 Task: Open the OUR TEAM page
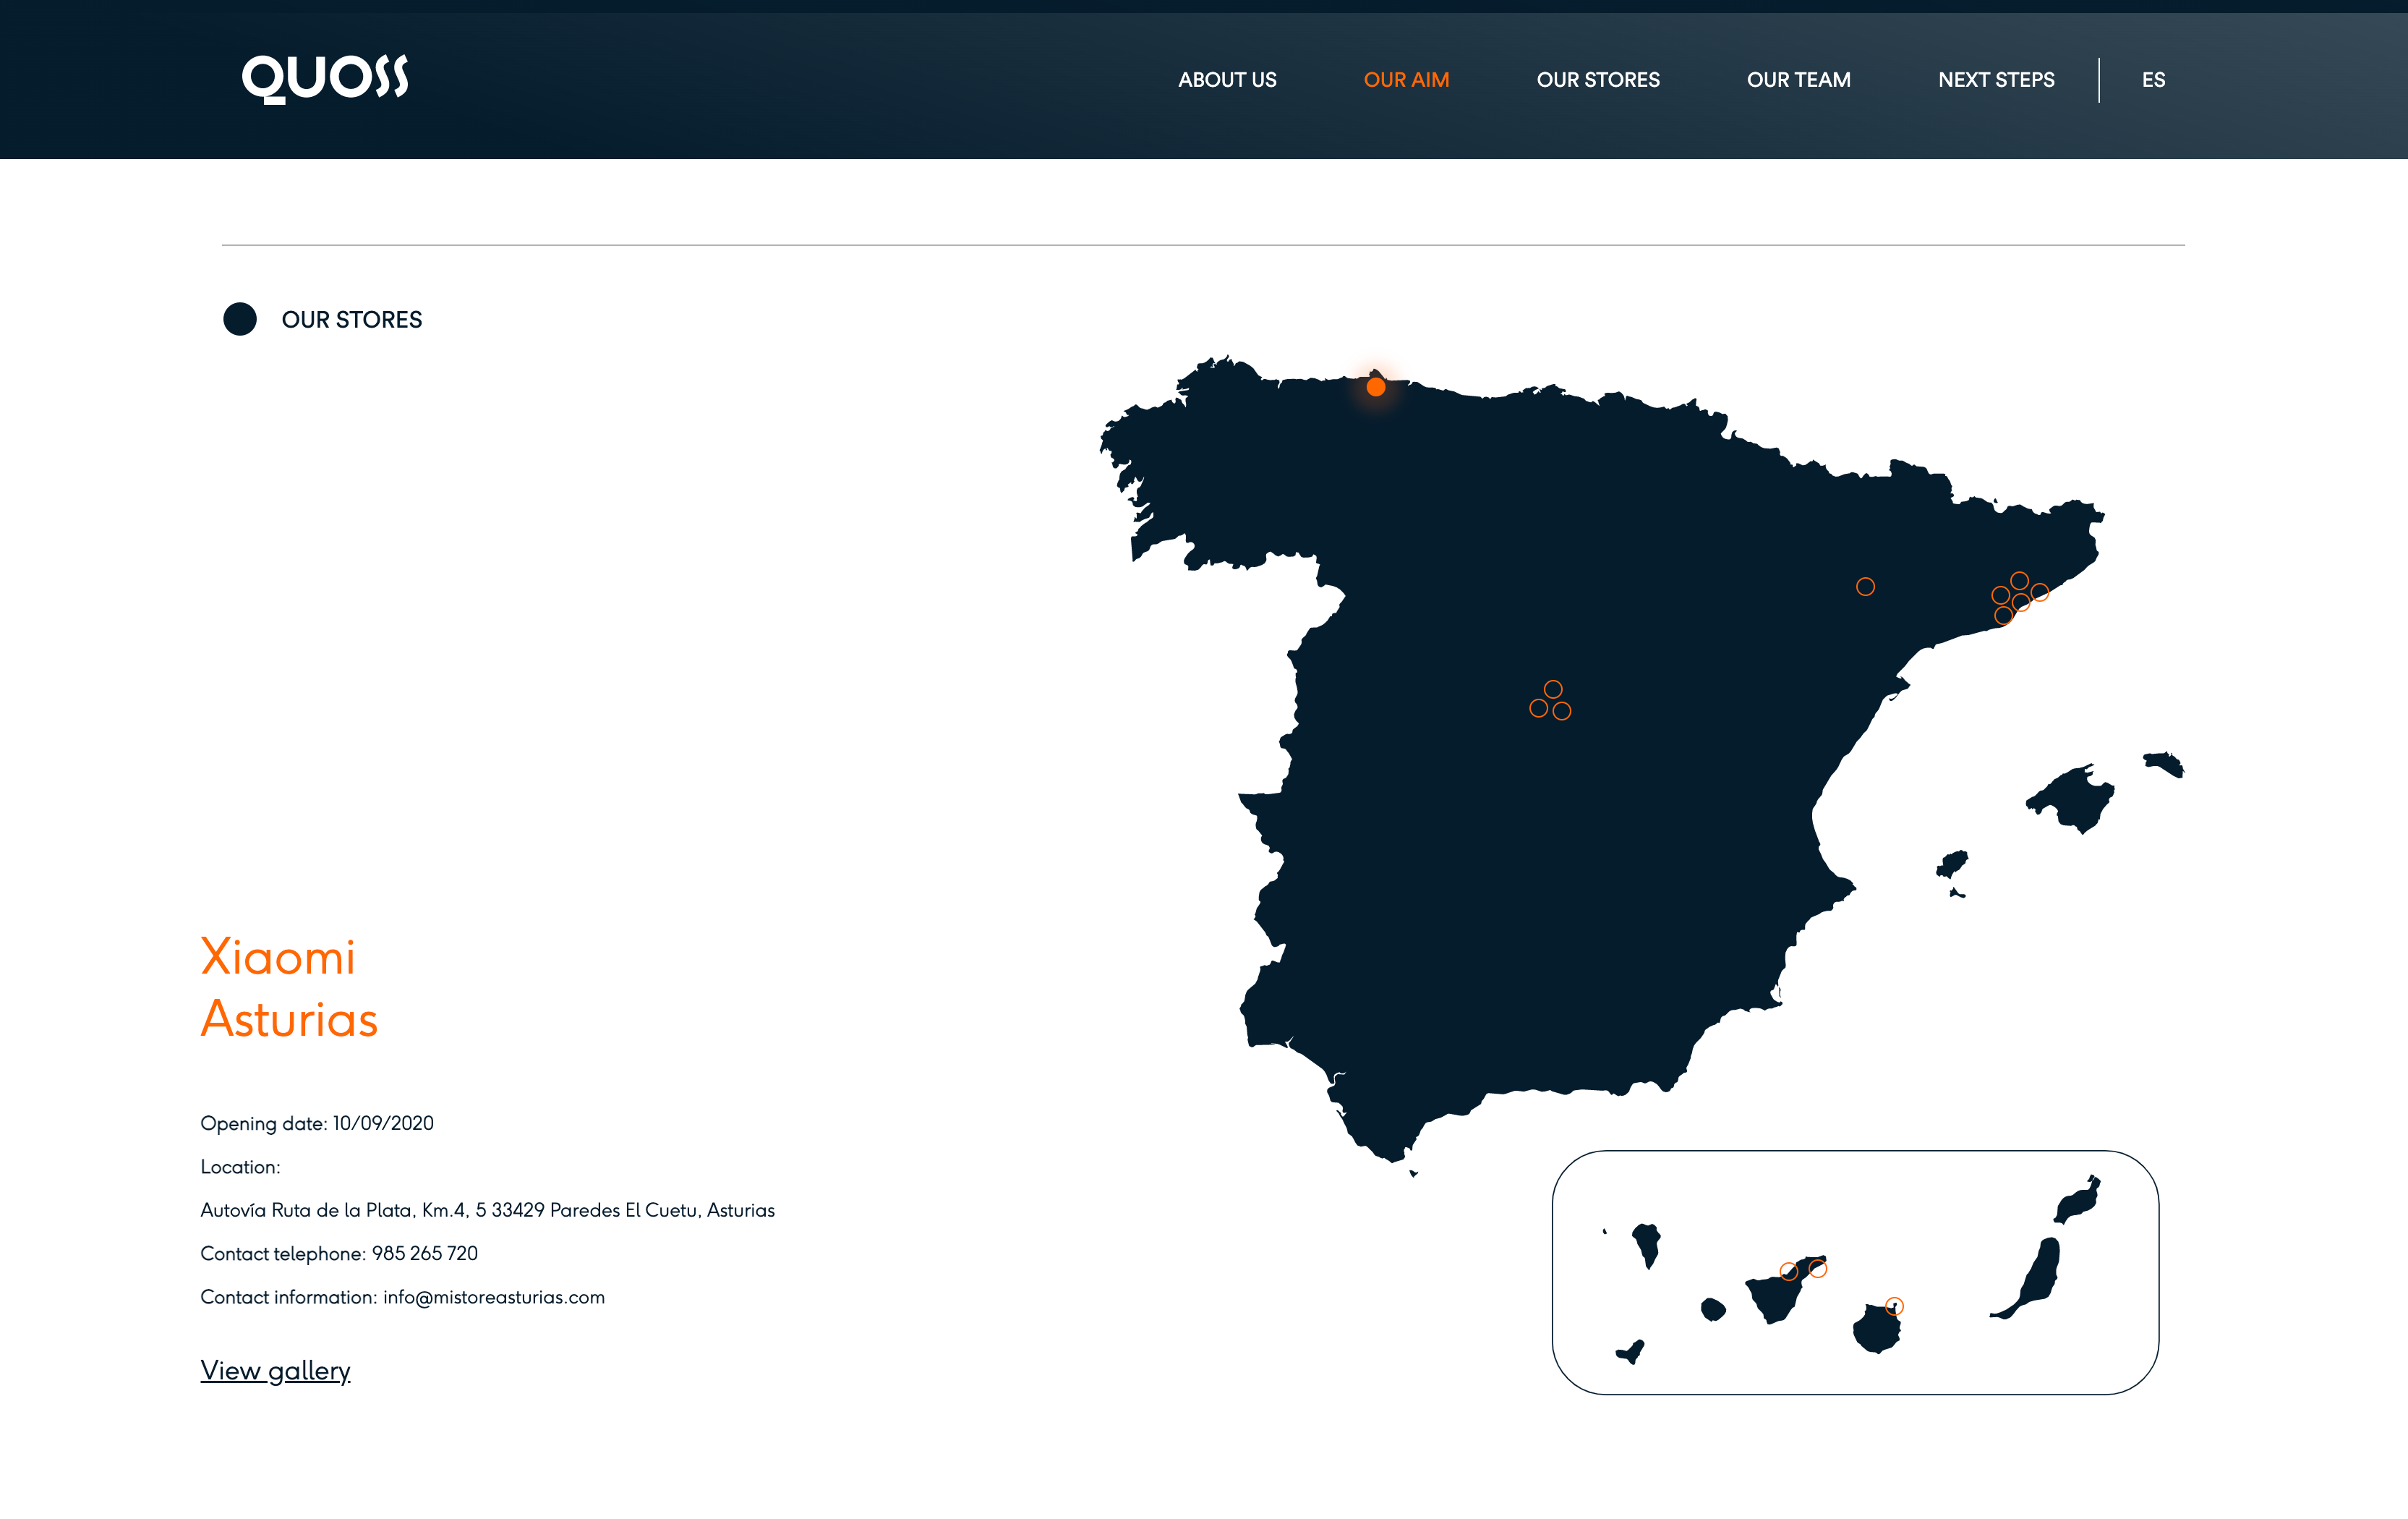(1798, 80)
